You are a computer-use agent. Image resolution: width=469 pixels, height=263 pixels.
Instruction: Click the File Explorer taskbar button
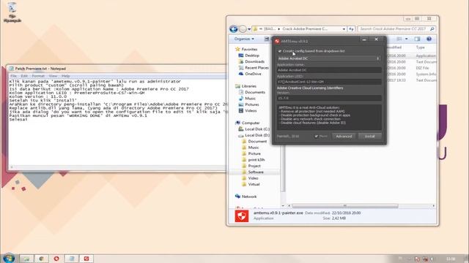pyautogui.click(x=26, y=259)
